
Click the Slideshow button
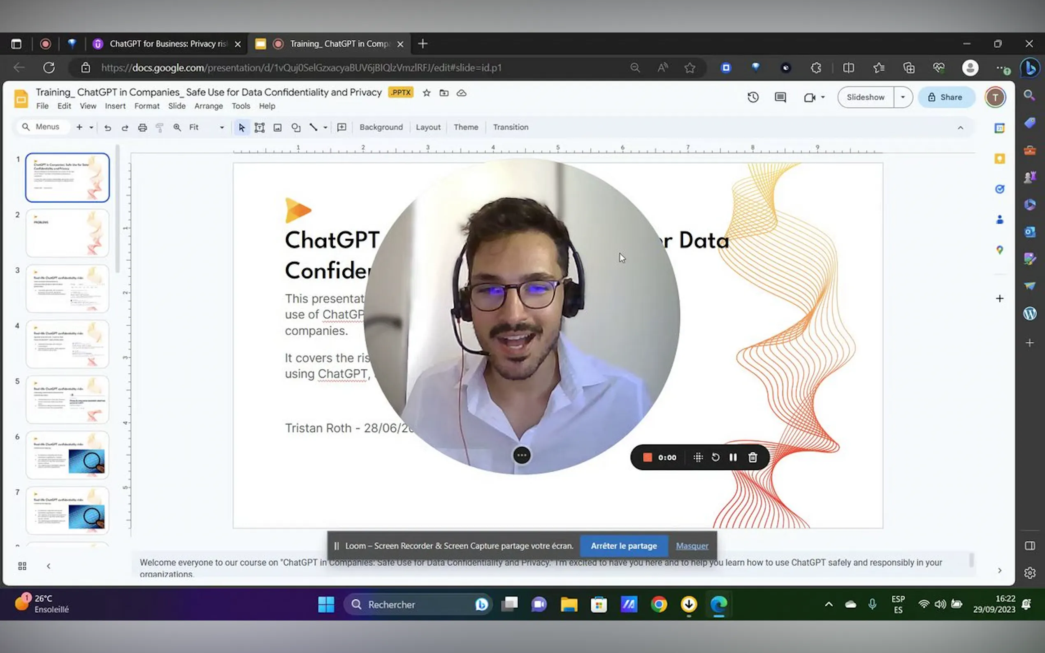click(x=866, y=97)
